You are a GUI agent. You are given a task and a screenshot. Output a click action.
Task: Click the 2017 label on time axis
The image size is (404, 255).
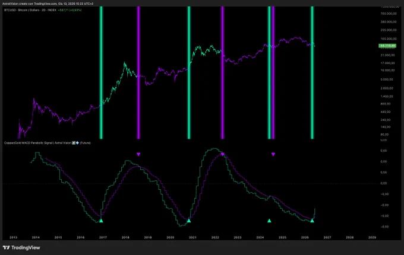[x=103, y=237]
